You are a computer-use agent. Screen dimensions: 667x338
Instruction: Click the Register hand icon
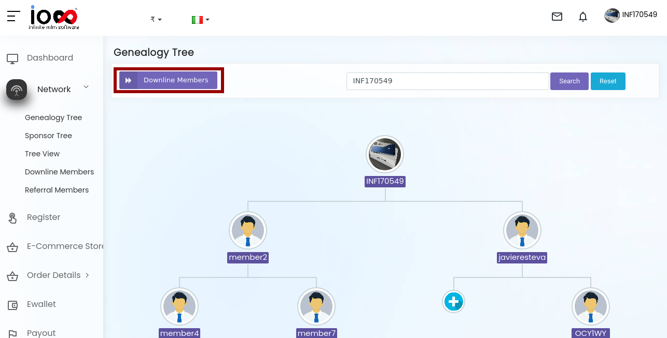tap(12, 218)
